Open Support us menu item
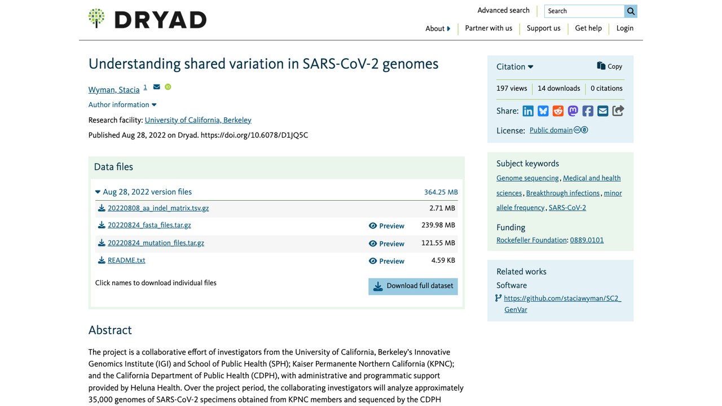This screenshot has height=406, width=722. pos(544,28)
